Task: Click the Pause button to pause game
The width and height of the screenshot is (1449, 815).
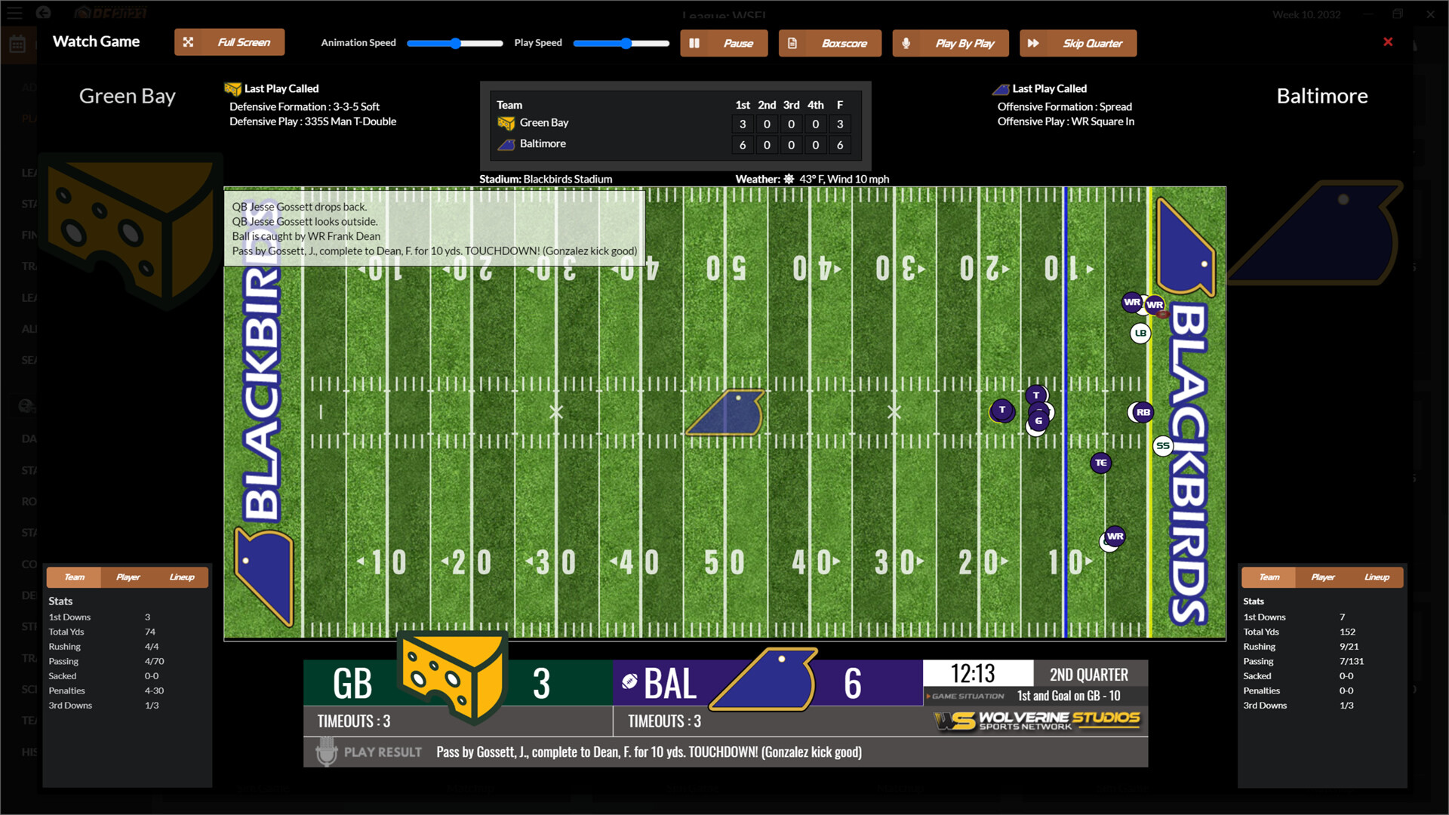Action: coord(724,43)
